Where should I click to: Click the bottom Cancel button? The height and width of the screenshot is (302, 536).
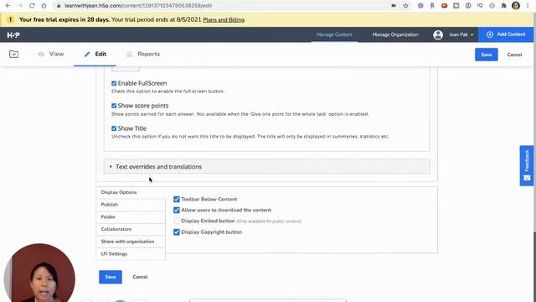(x=140, y=277)
